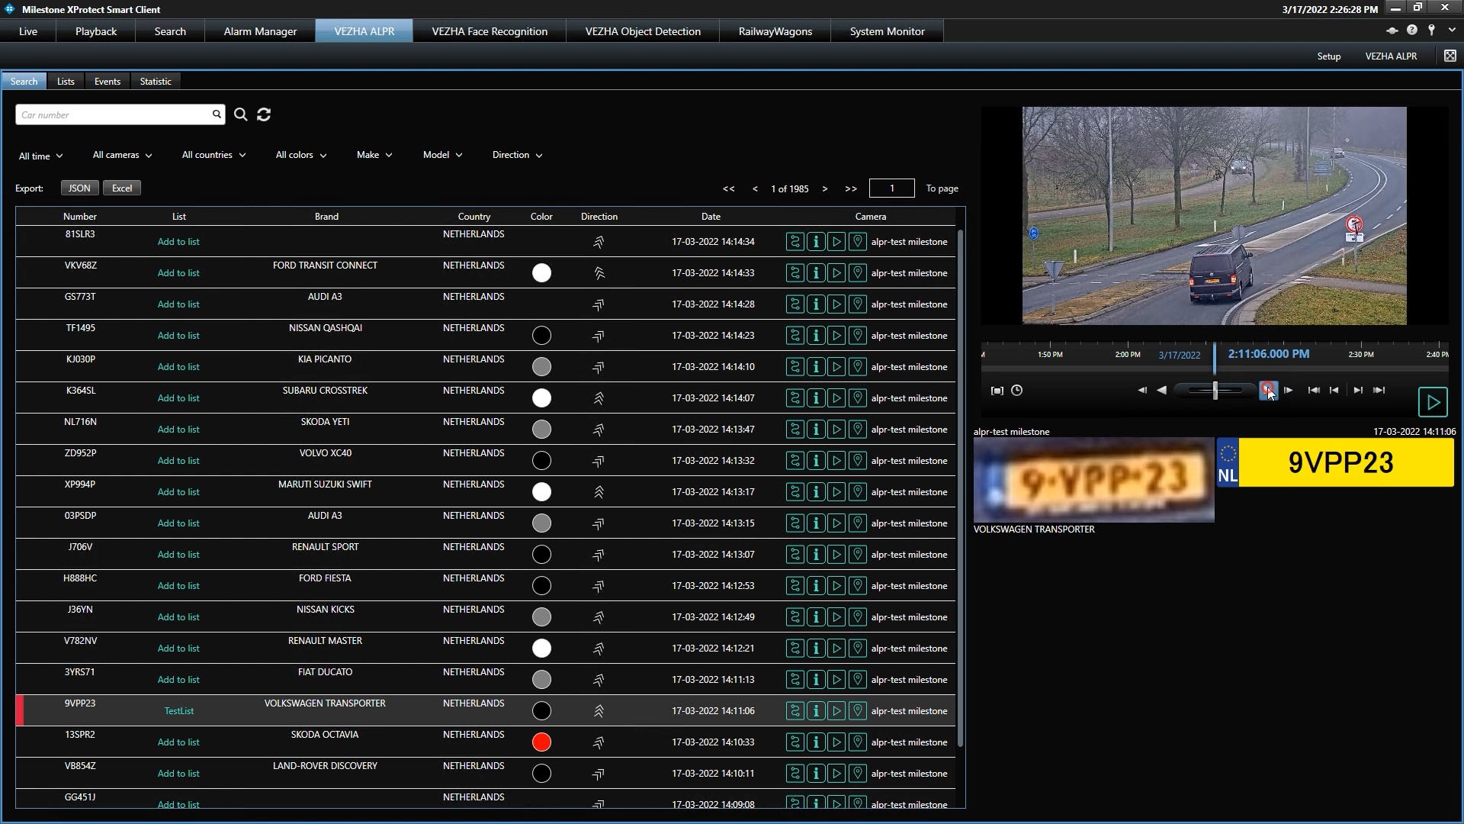
Task: Play reverse in video player
Action: [x=1161, y=390]
